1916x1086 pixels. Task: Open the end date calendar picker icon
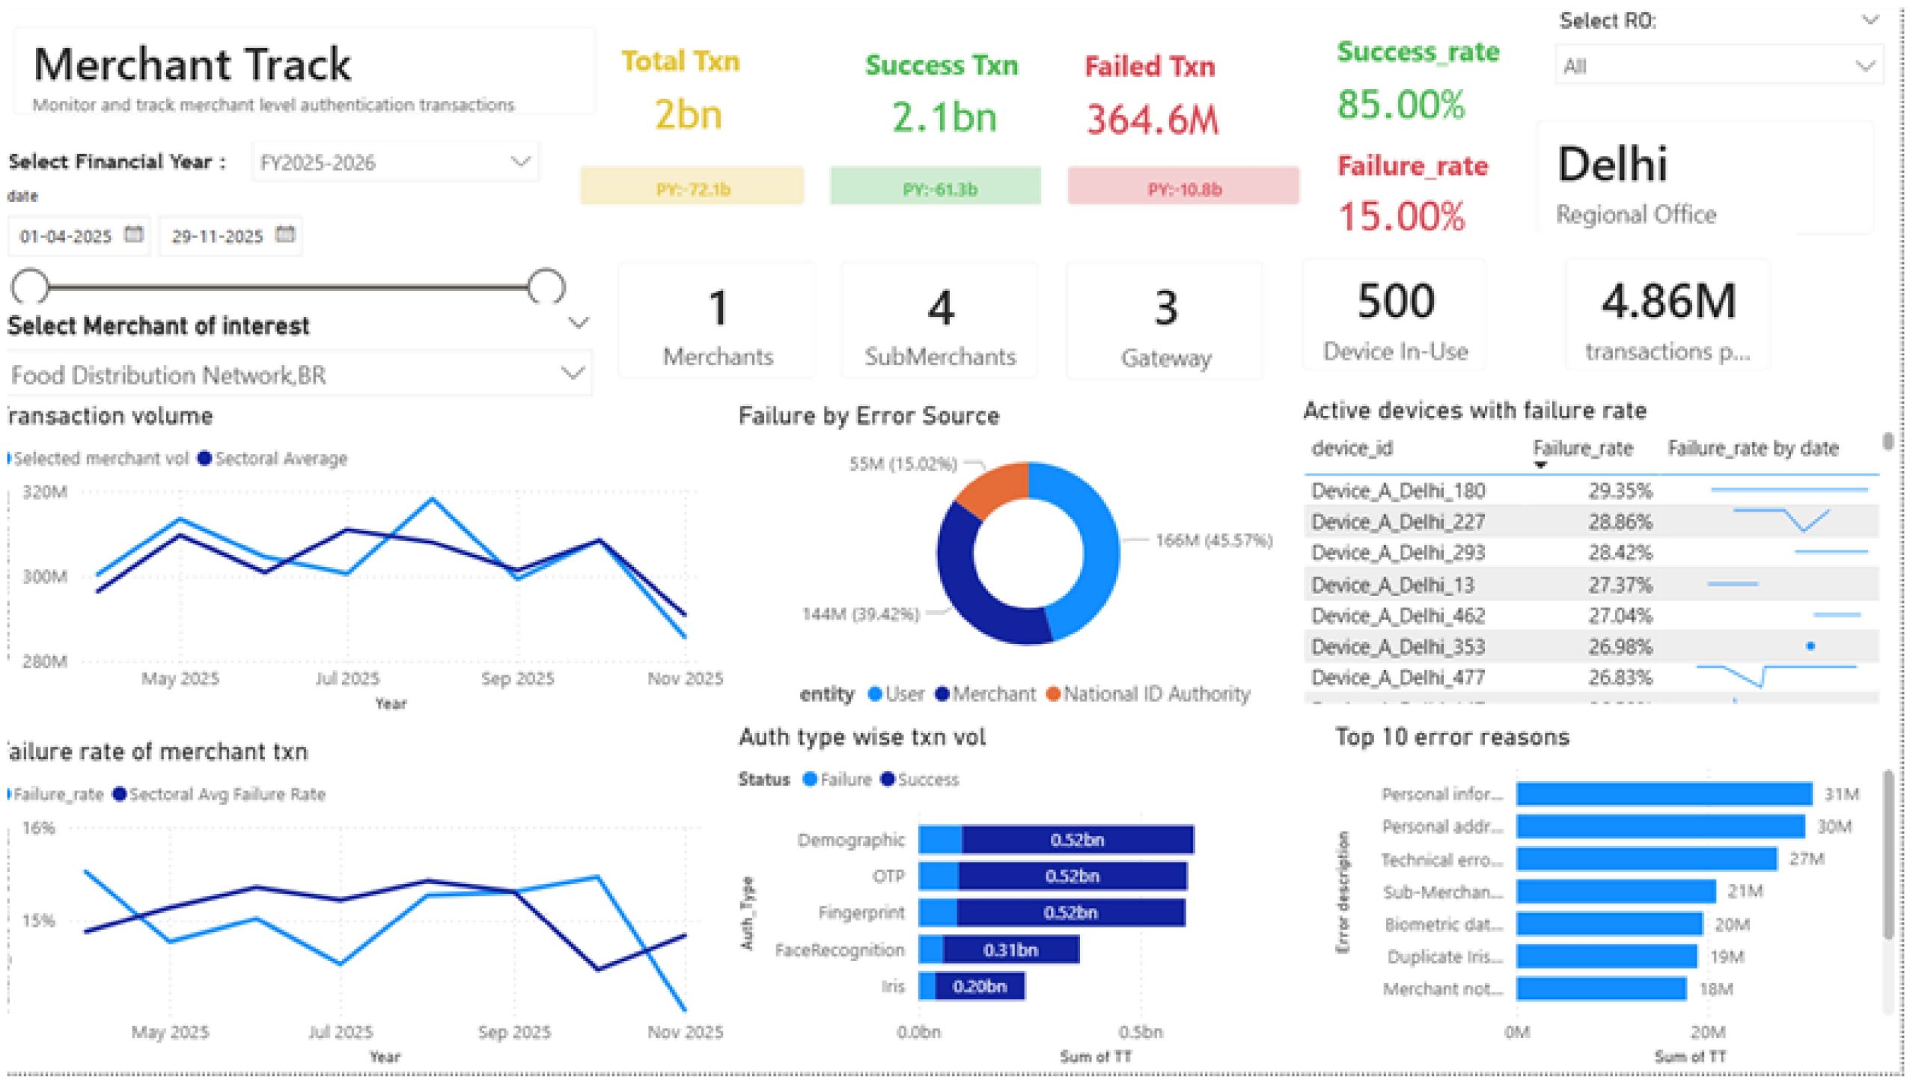pos(285,235)
